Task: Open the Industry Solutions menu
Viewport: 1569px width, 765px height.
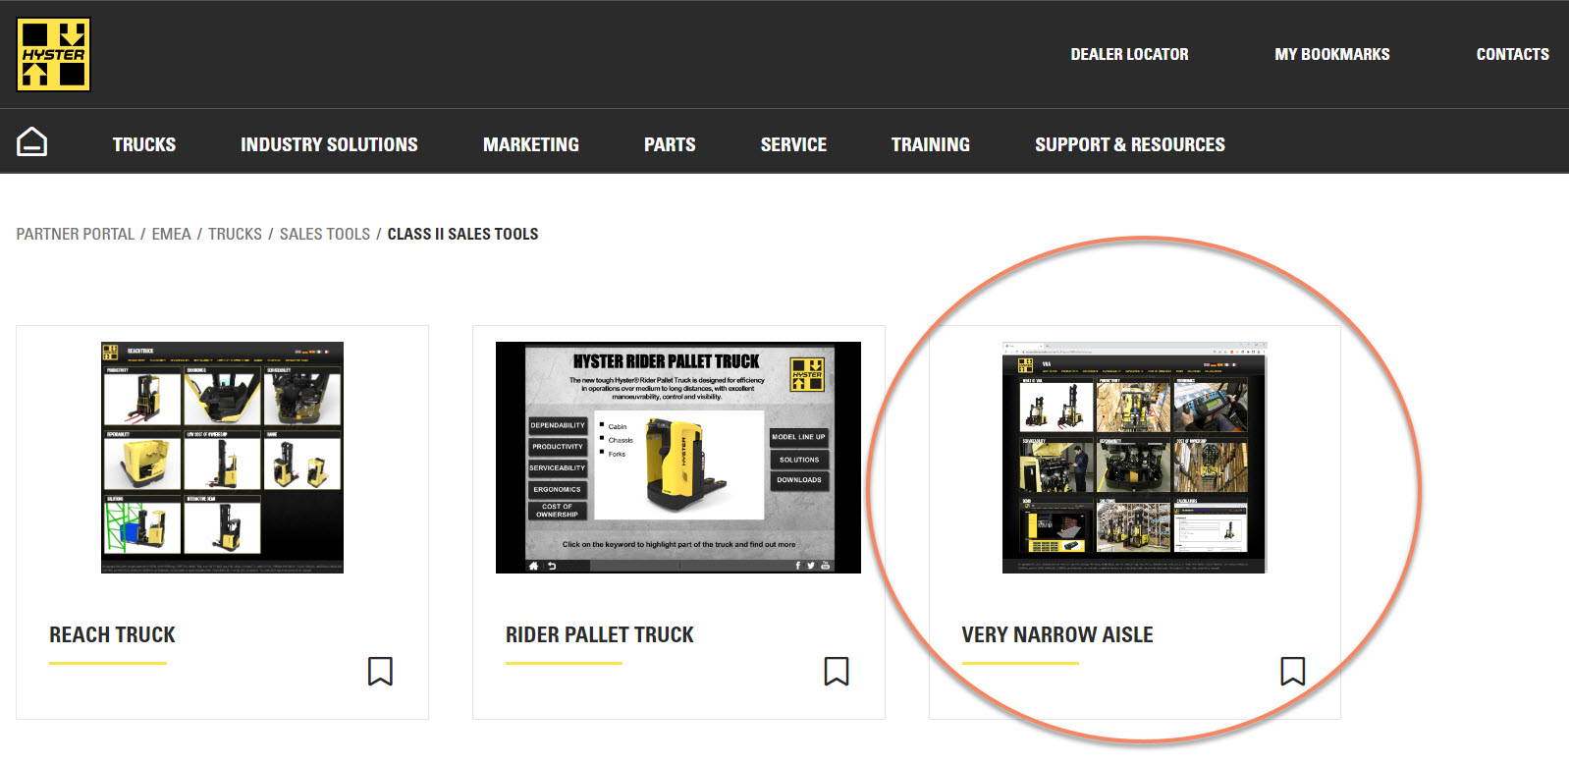Action: tap(329, 144)
